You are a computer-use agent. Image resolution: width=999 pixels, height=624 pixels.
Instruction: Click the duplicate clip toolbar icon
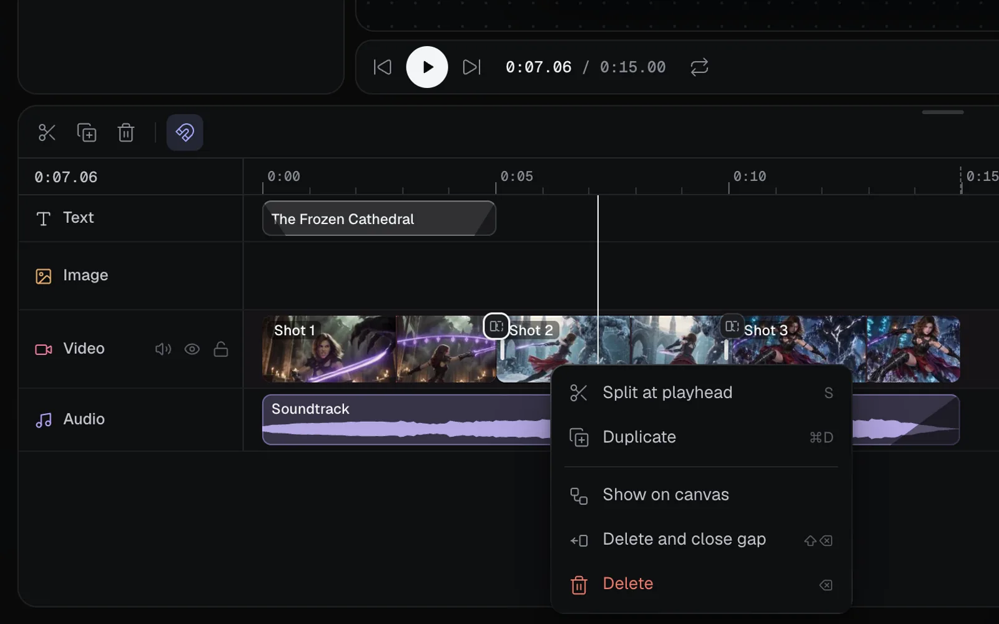(x=87, y=132)
